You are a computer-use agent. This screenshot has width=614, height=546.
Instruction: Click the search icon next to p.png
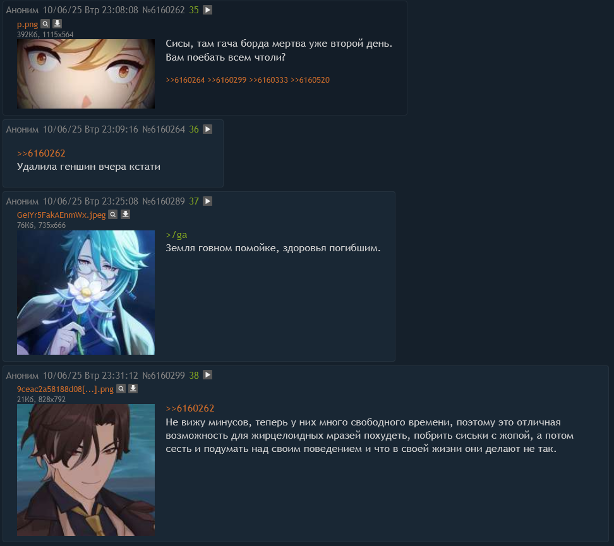45,23
